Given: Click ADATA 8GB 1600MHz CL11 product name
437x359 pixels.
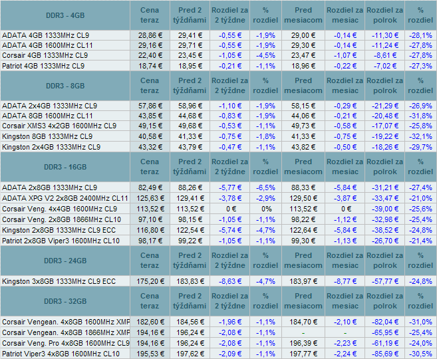Looking at the screenshot, I should pos(47,116).
